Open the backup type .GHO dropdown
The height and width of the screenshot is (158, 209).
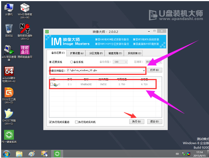coord(120,62)
